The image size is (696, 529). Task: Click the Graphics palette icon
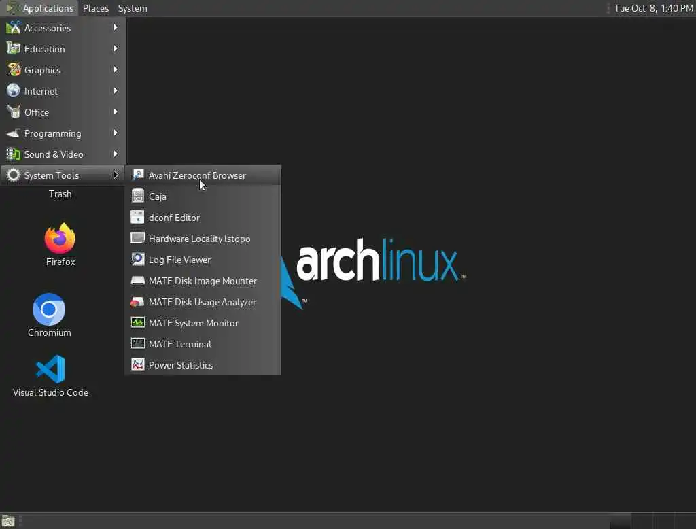tap(14, 70)
